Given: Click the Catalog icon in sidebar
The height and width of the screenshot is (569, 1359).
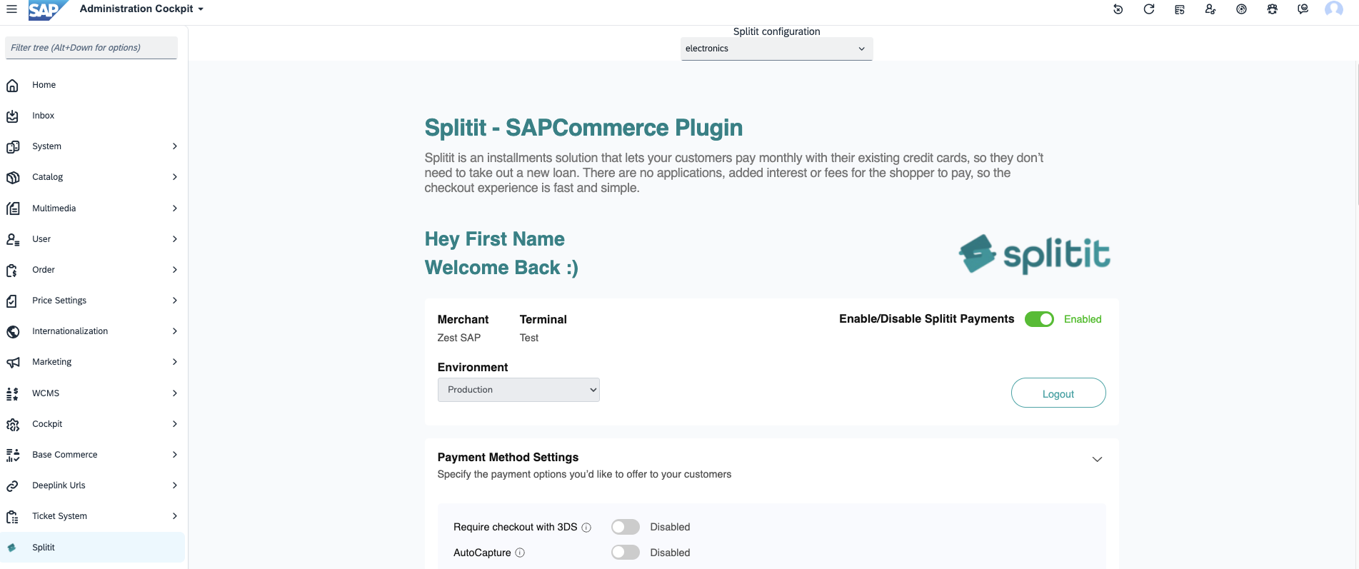Looking at the screenshot, I should [x=12, y=177].
